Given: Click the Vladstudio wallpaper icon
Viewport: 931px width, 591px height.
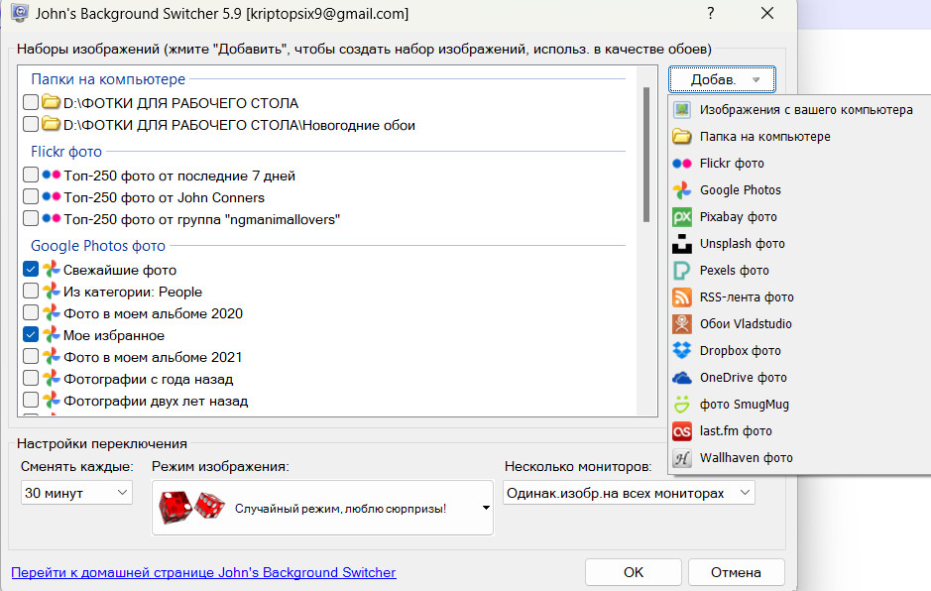Looking at the screenshot, I should (681, 323).
